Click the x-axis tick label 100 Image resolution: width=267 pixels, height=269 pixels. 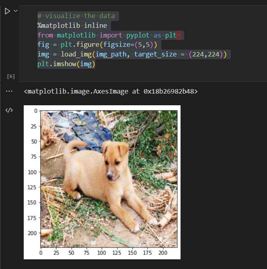tap(102, 253)
